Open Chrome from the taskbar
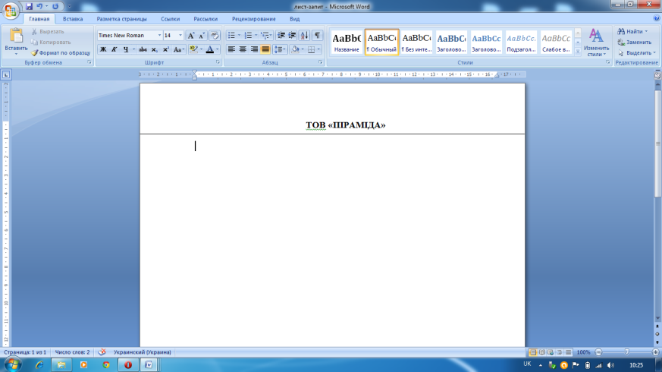This screenshot has height=372, width=662. pos(106,365)
